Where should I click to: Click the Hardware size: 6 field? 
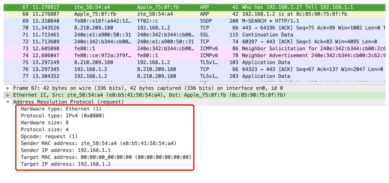click(x=45, y=123)
